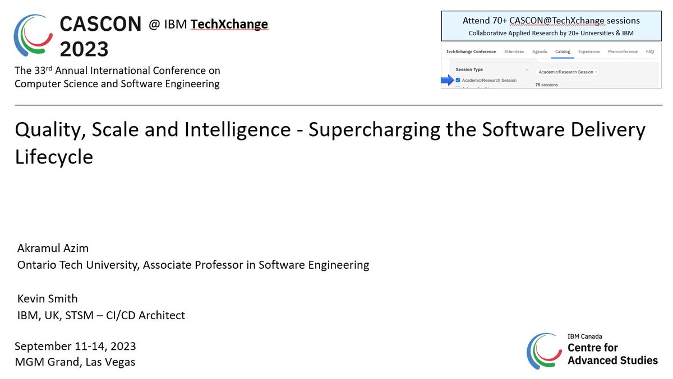Open the Attendees tab
Screen dimensions: 673x379
pos(514,52)
